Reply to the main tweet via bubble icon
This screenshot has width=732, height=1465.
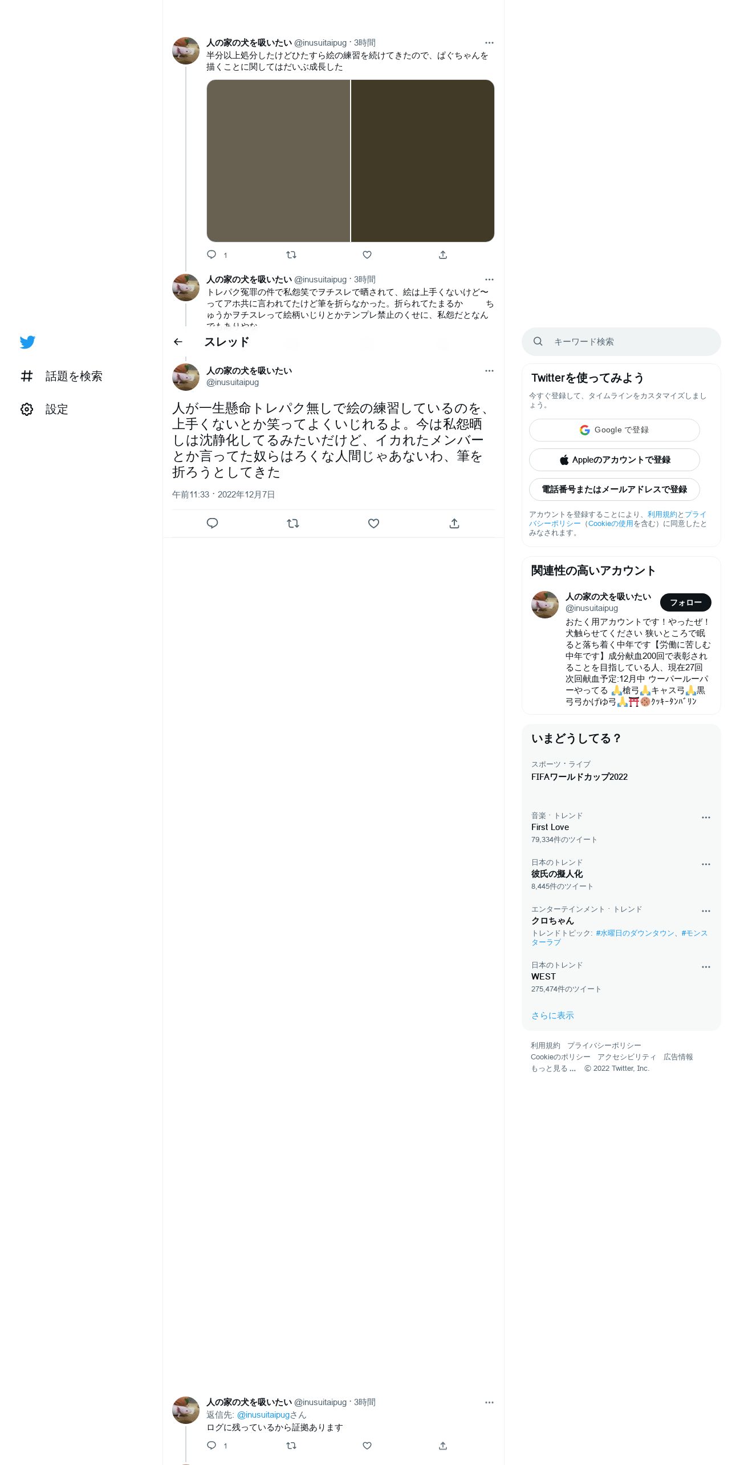[x=212, y=523]
